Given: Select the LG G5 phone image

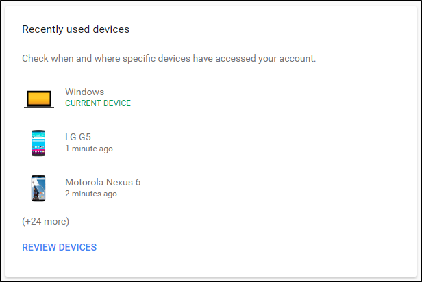Looking at the screenshot, I should [38, 143].
